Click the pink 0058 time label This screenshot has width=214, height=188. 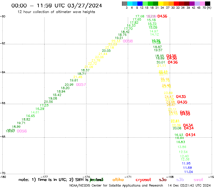point(128,41)
